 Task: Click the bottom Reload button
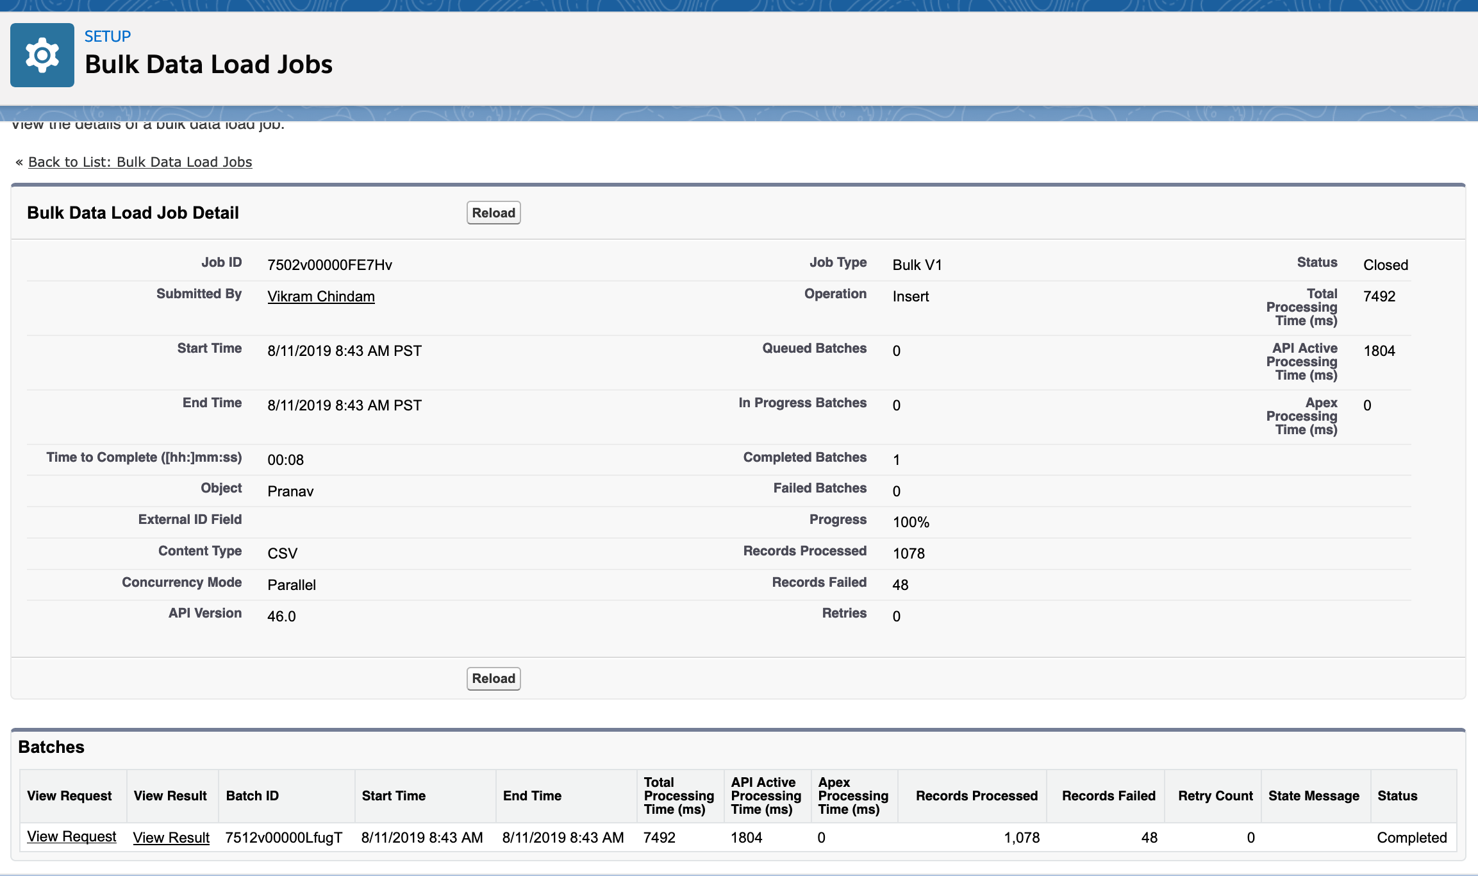point(493,678)
